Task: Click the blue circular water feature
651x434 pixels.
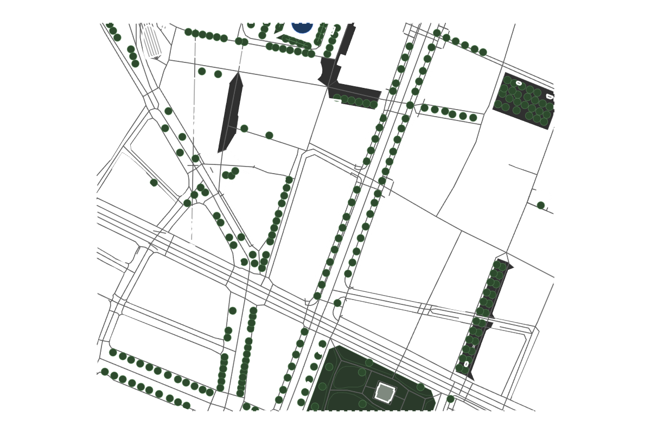Action: point(302,27)
